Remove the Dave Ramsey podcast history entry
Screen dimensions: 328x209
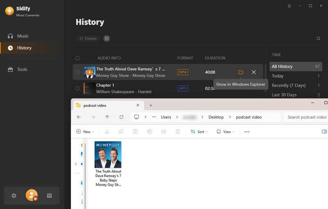click(x=254, y=72)
